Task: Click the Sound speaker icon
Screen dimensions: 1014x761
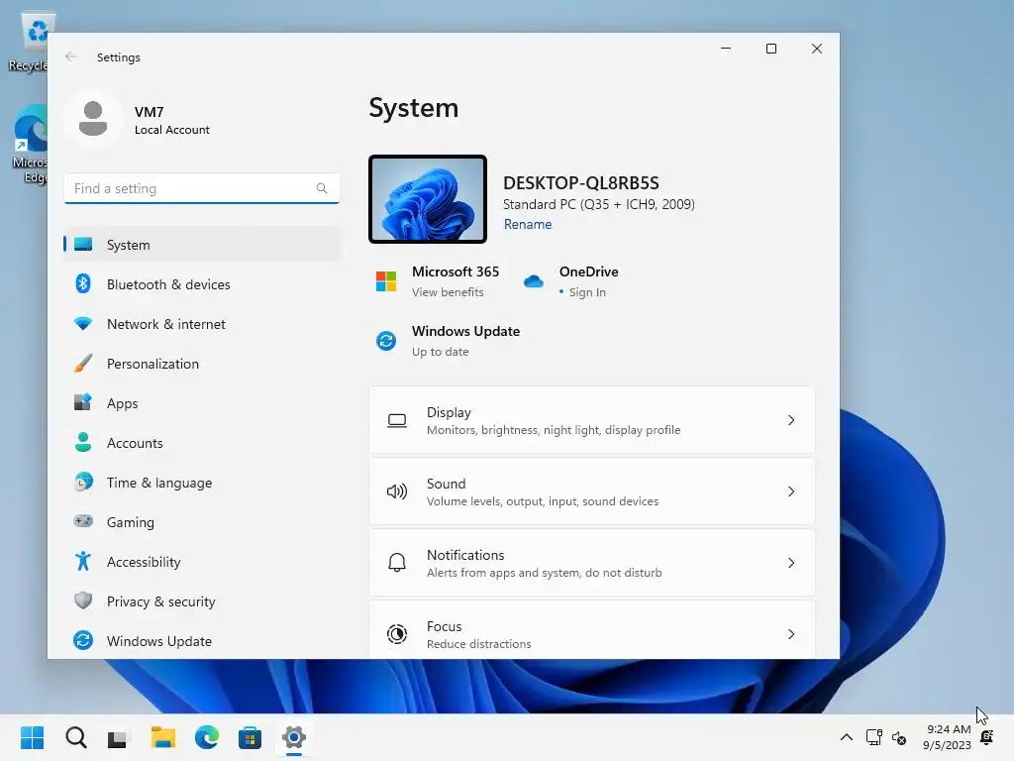Action: click(x=397, y=491)
